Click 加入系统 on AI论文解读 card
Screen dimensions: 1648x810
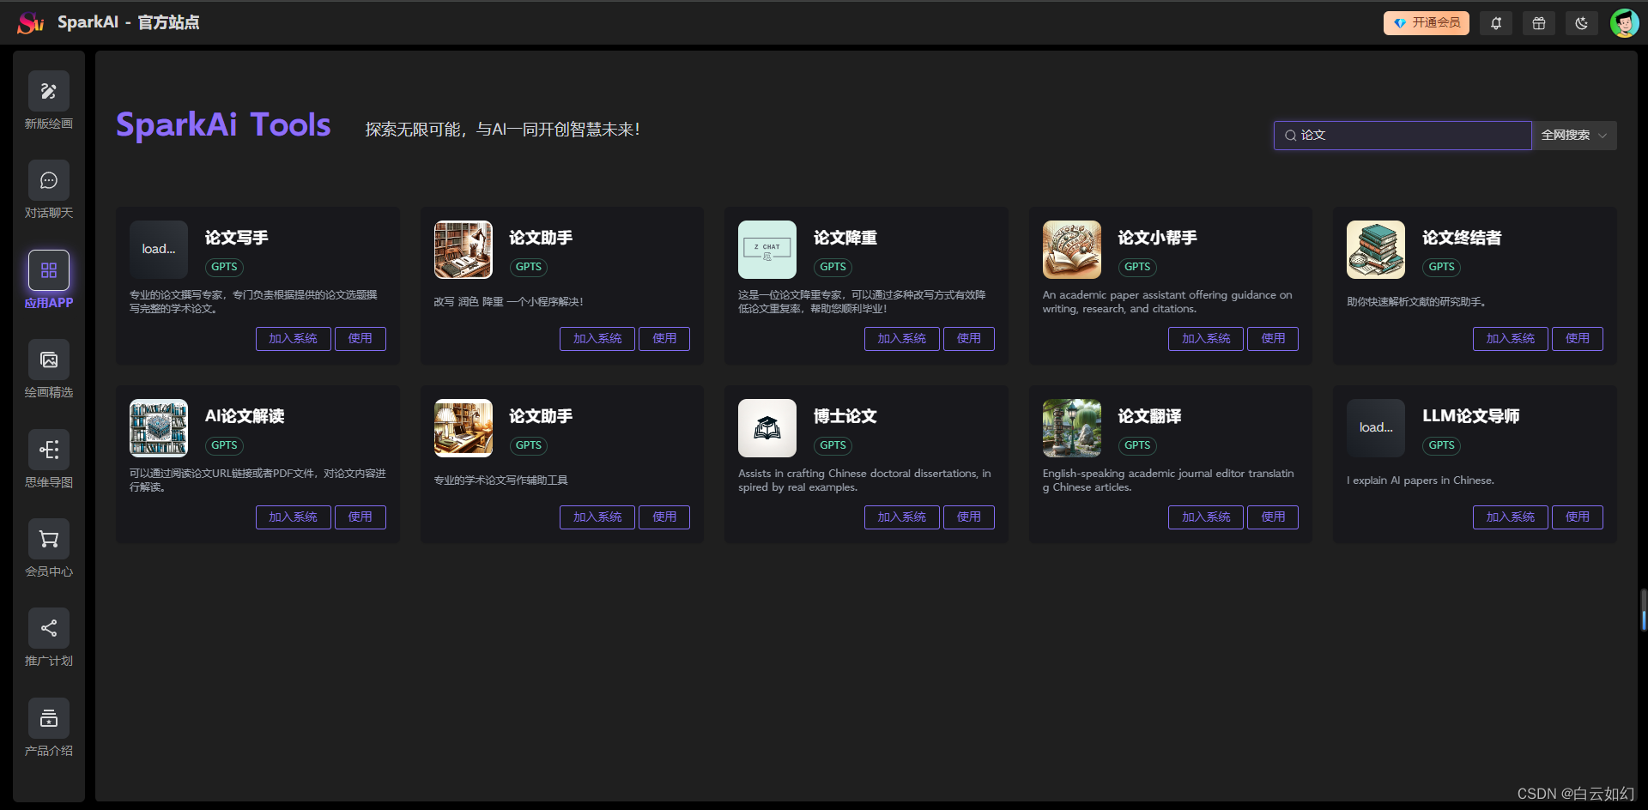(x=294, y=517)
